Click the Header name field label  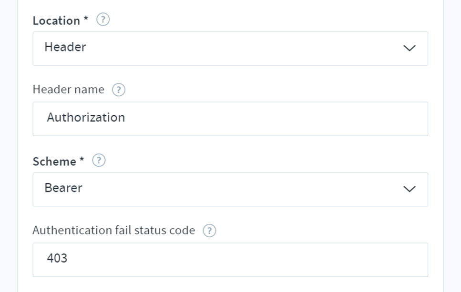[x=69, y=89]
